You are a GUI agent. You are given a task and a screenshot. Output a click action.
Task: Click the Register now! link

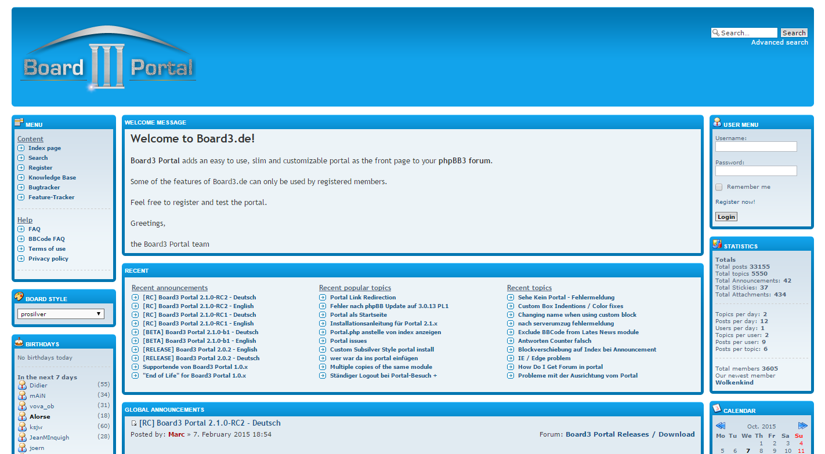point(735,202)
